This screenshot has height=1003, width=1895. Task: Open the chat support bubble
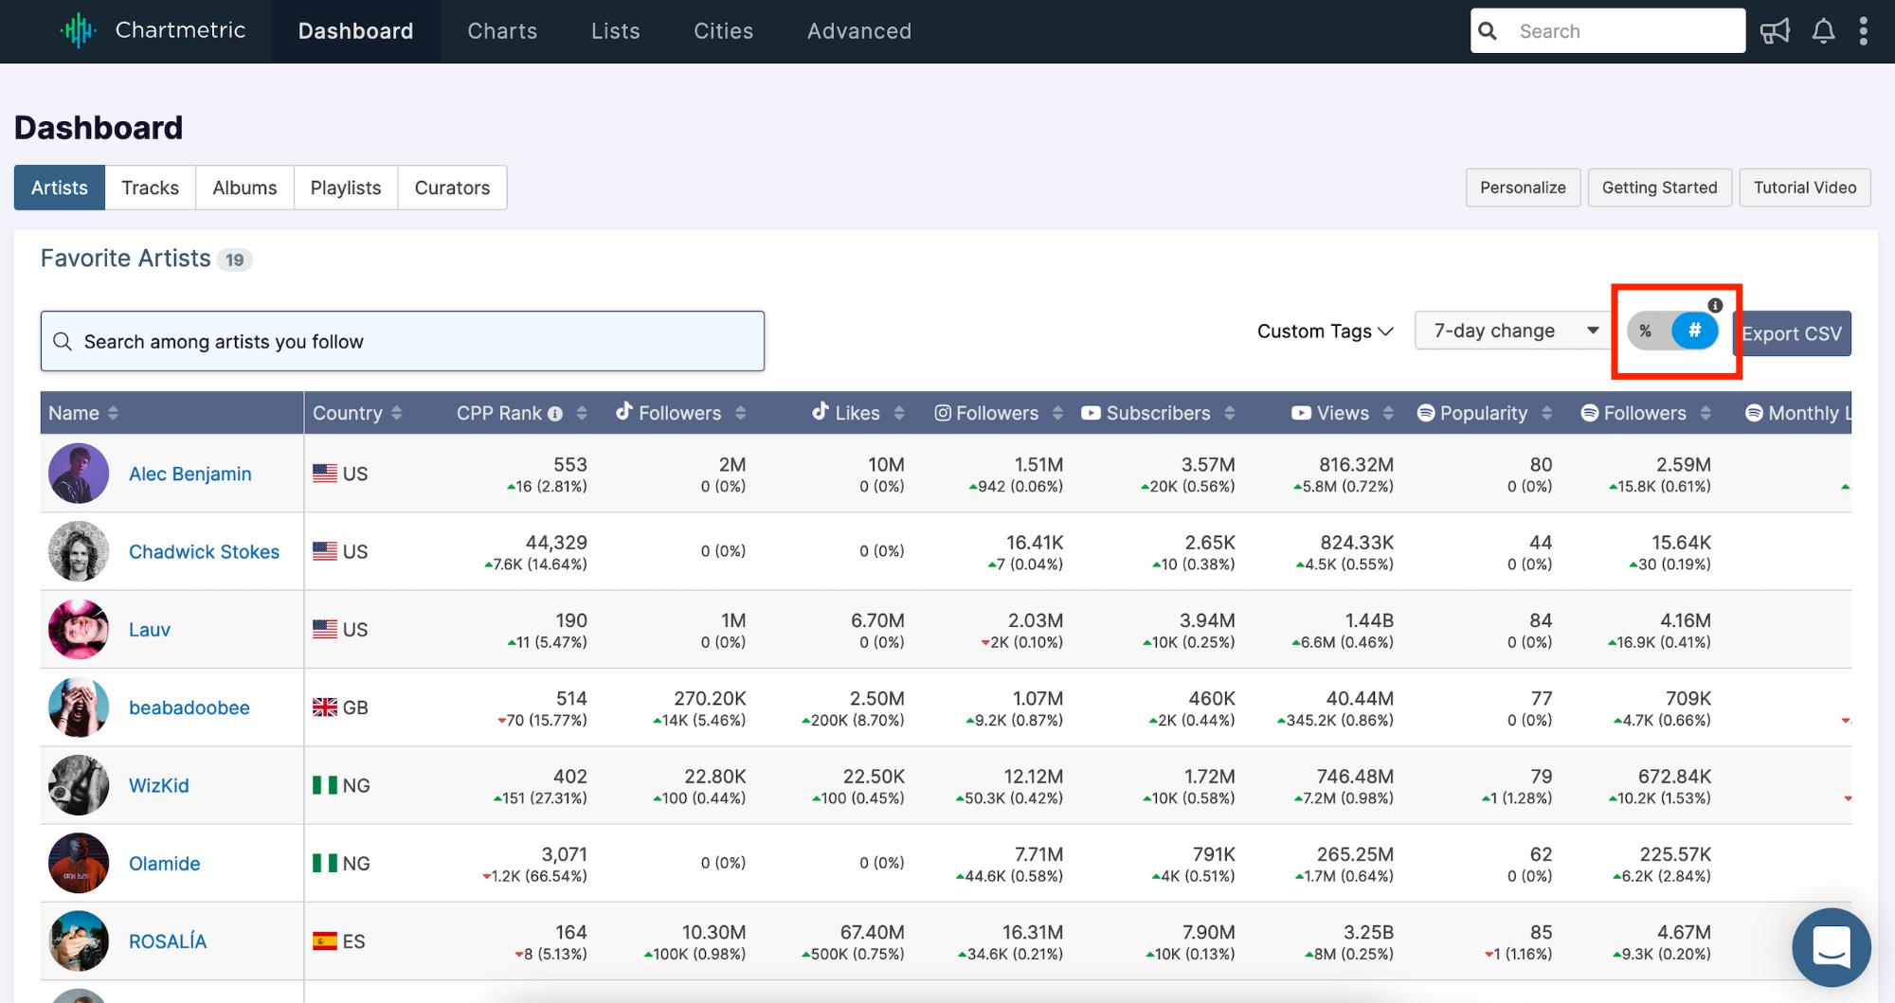coord(1831,947)
